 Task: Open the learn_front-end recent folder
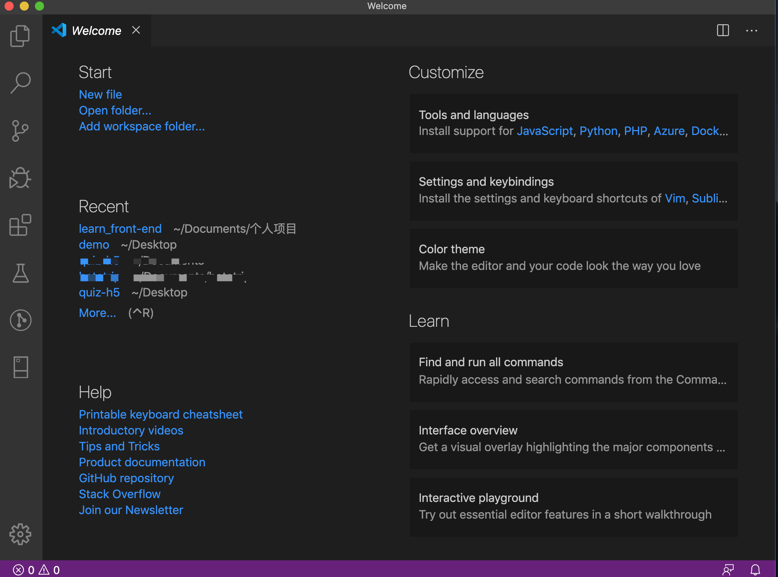tap(120, 229)
